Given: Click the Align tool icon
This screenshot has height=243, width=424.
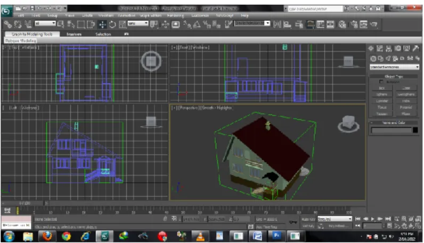Looking at the screenshot, I should 287,25.
